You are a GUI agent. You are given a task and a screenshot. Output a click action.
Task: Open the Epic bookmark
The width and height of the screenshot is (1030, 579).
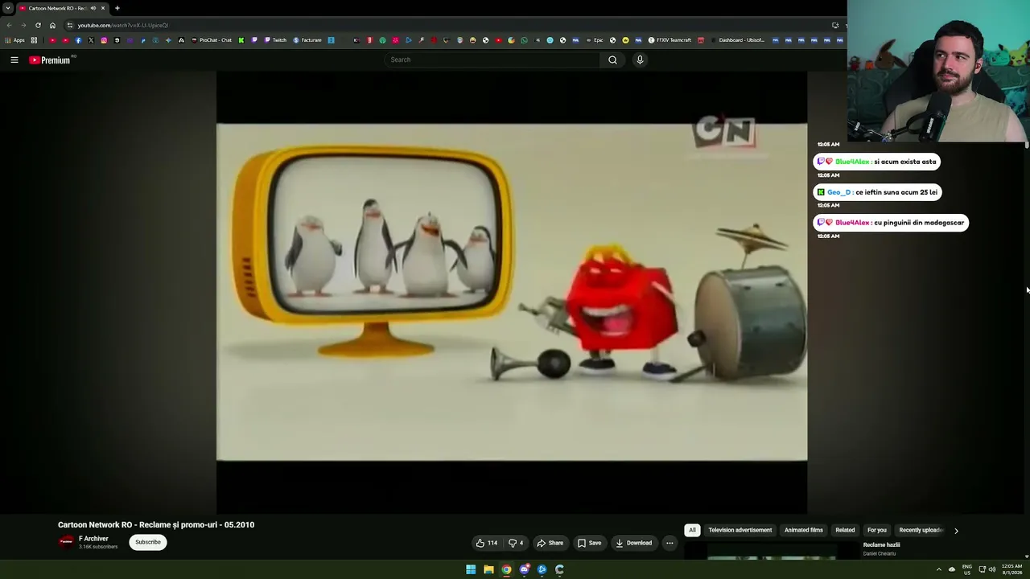click(x=595, y=40)
